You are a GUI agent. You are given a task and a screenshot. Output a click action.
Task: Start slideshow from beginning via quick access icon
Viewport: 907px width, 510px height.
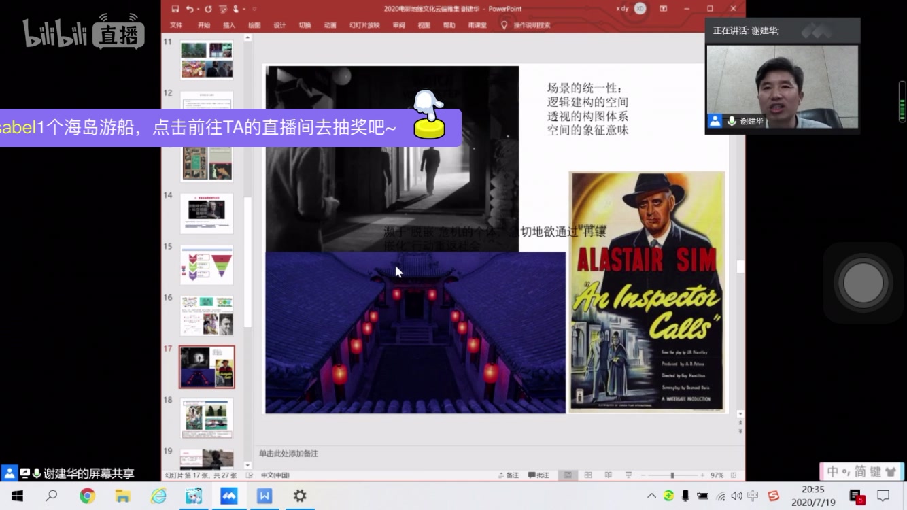pyautogui.click(x=222, y=9)
